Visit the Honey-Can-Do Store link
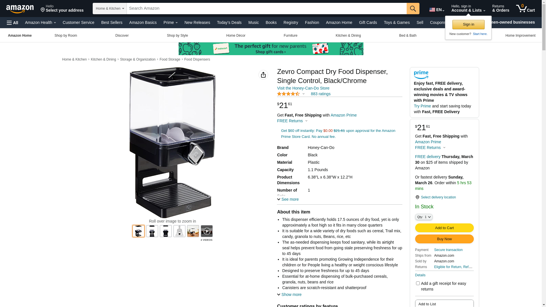 click(303, 88)
